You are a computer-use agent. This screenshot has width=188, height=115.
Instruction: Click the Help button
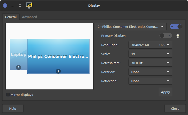(x=13, y=108)
